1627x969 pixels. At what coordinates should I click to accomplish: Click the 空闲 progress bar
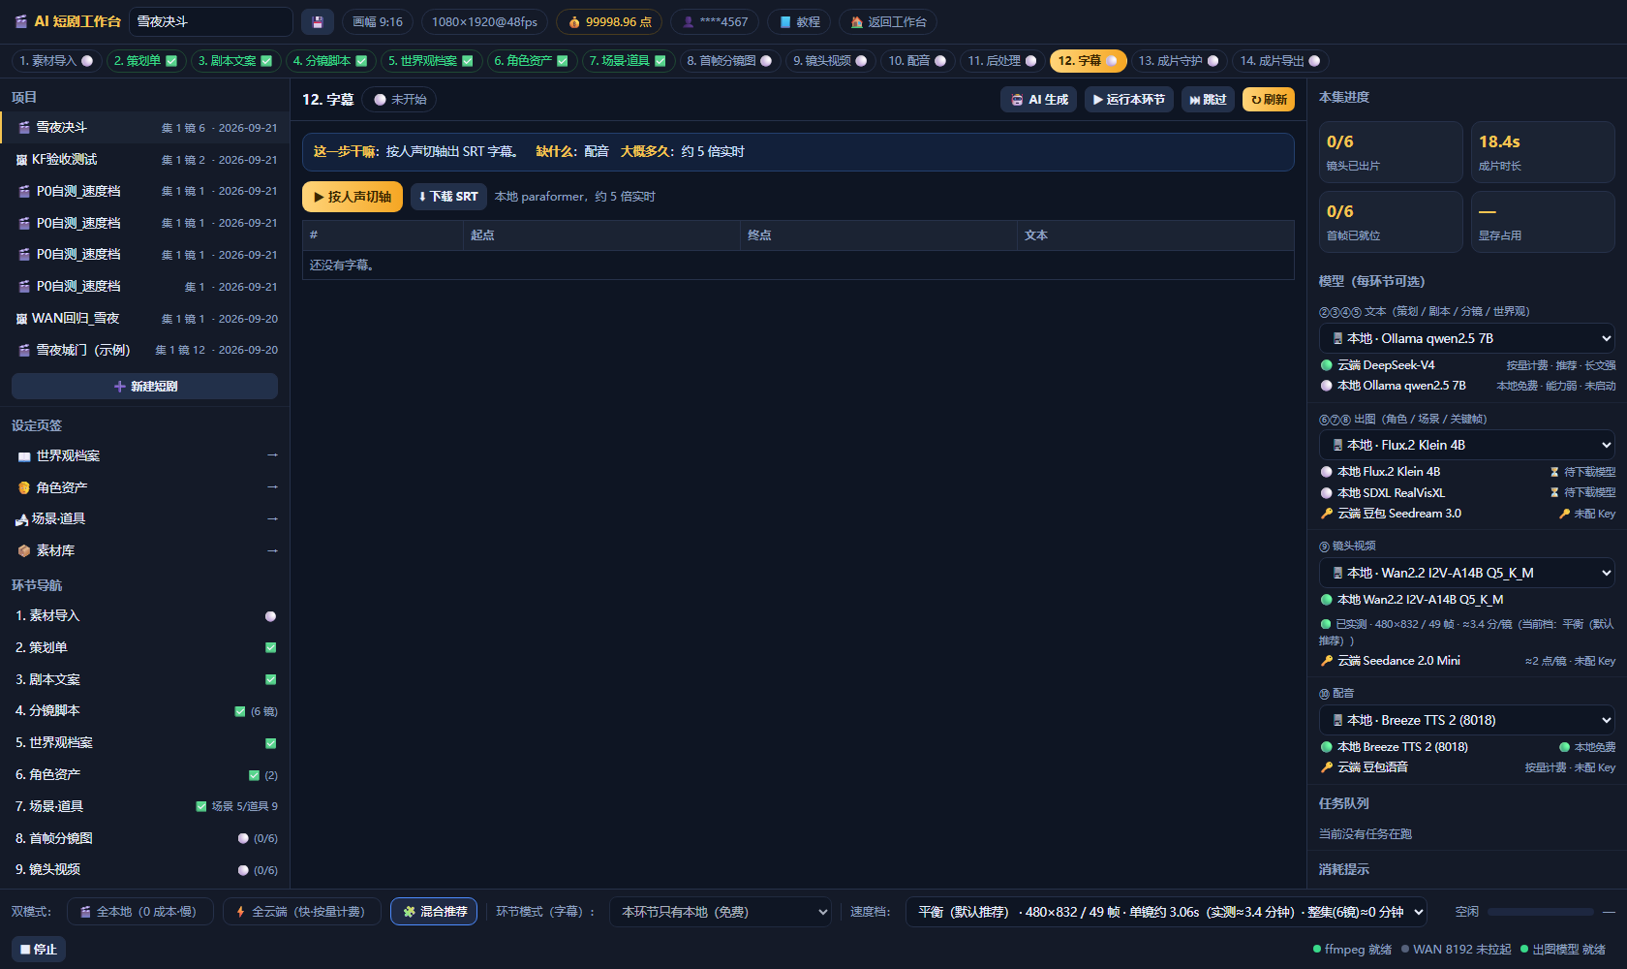click(1540, 912)
